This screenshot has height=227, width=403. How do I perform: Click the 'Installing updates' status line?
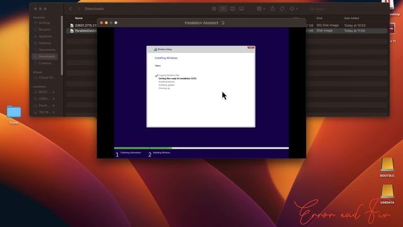166,85
